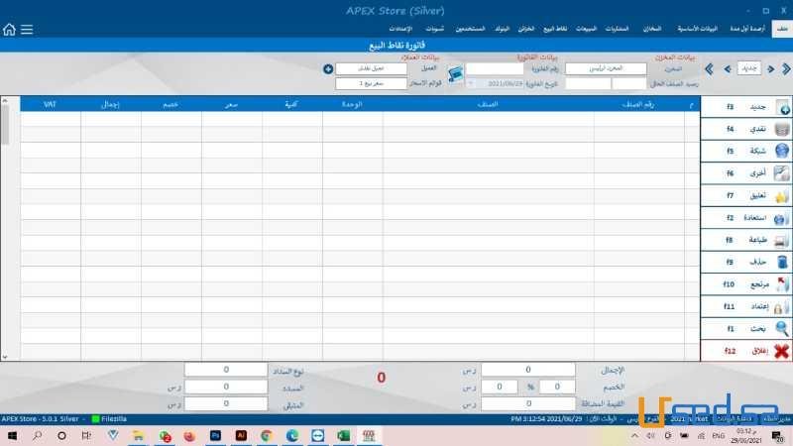The width and height of the screenshot is (793, 446).
Task: Click the home icon in the menu bar
Action: click(10, 30)
